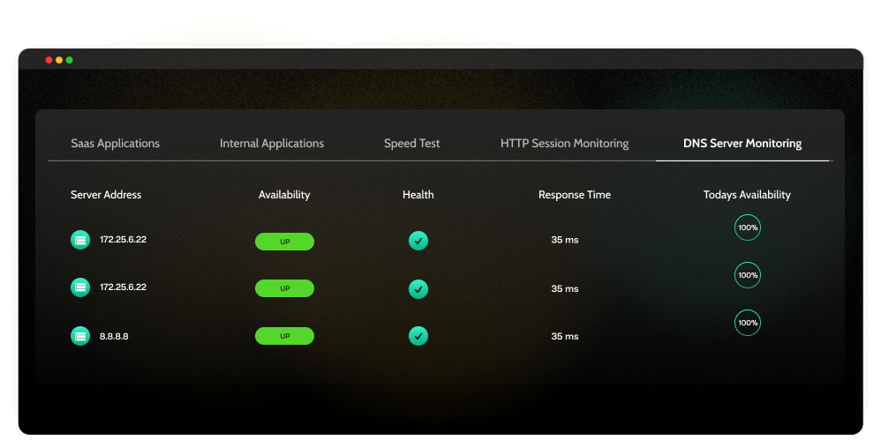Click the UP badge in the 8.8.8.8 row
This screenshot has height=440, width=881.
285,336
